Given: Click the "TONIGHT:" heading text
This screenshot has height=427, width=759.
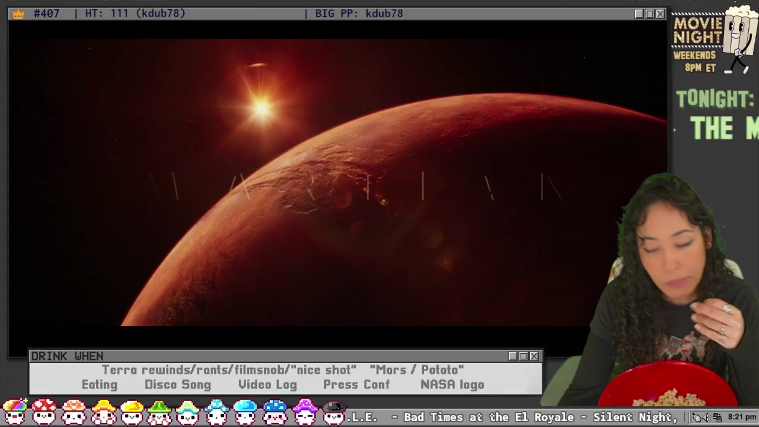Looking at the screenshot, I should tap(715, 99).
